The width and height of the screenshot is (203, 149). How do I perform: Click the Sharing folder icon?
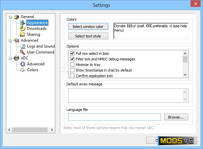coord(23,34)
